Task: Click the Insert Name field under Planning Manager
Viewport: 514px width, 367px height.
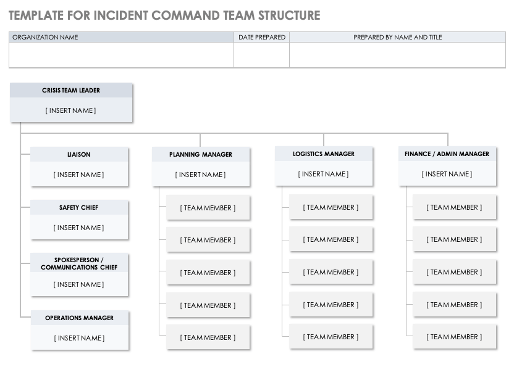Action: click(x=201, y=175)
